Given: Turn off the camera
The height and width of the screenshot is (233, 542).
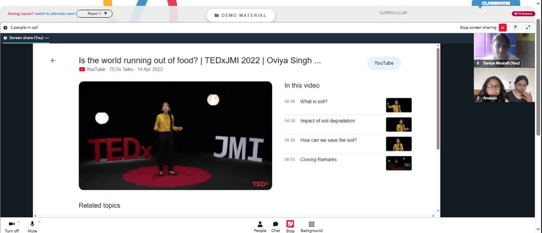Looking at the screenshot, I should [x=11, y=227].
